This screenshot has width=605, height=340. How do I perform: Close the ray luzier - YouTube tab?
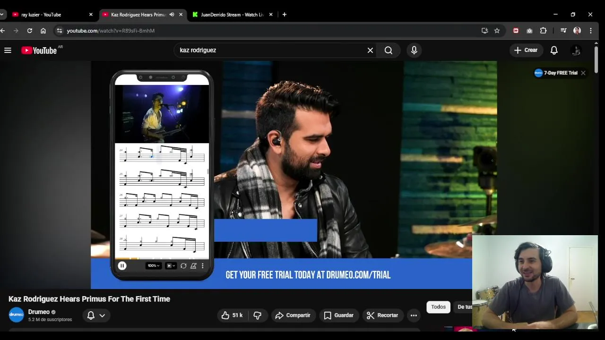[91, 15]
